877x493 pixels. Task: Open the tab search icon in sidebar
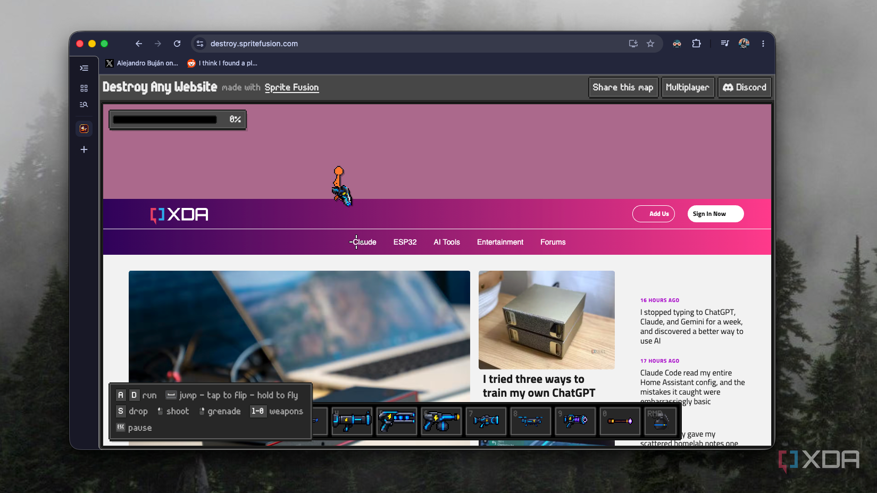pos(84,105)
